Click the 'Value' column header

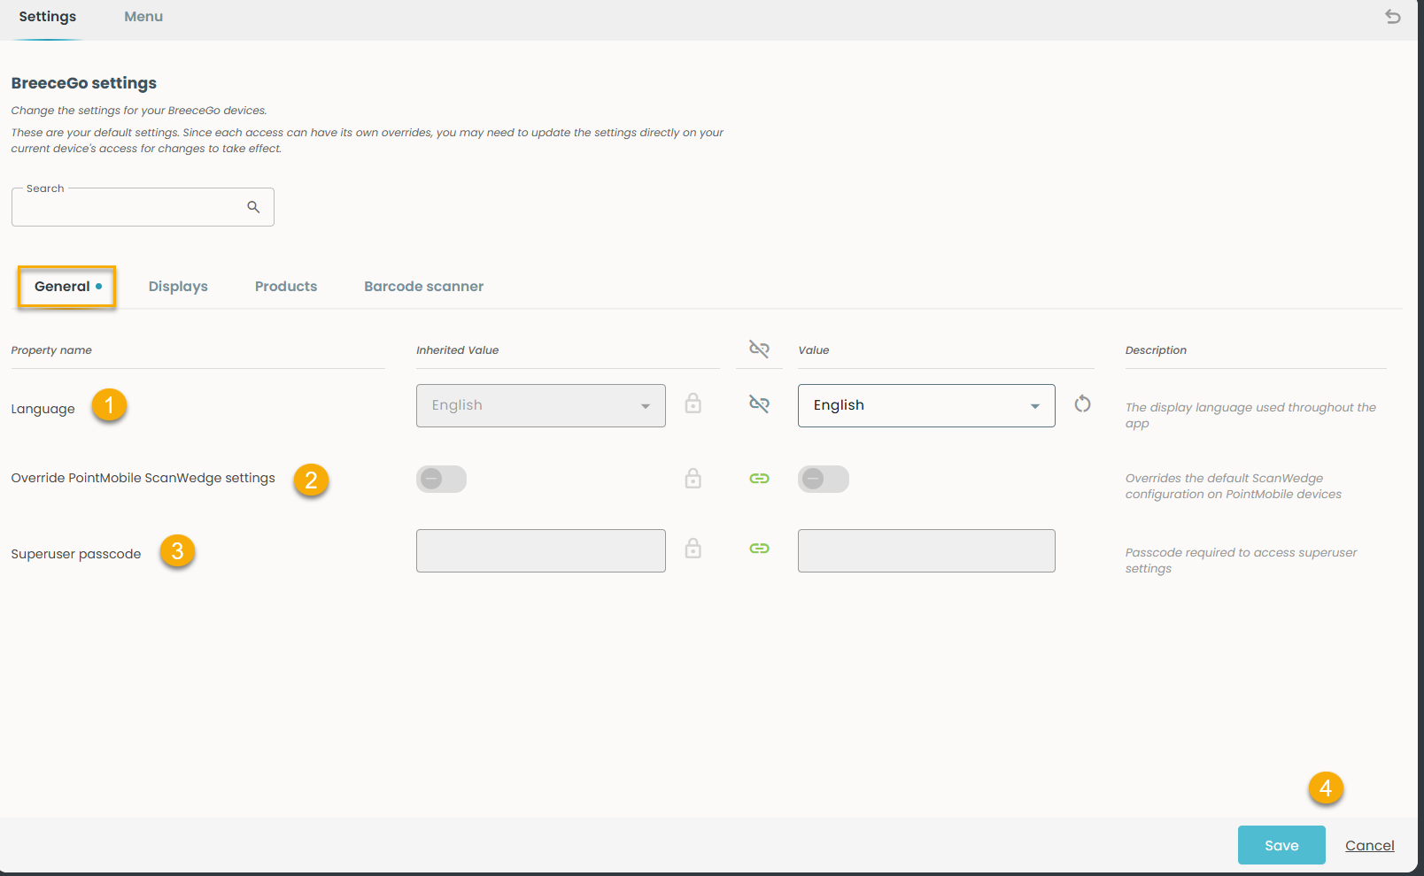[814, 350]
